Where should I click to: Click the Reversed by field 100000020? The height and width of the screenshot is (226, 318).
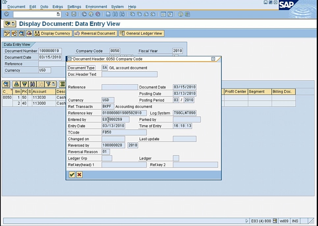[x=113, y=145]
